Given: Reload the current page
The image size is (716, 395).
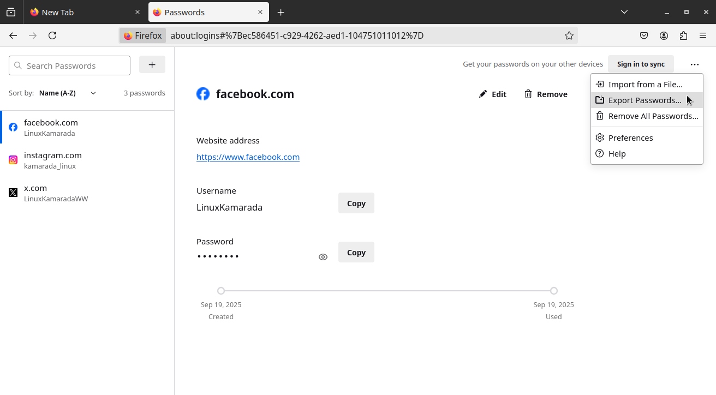Looking at the screenshot, I should pos(52,35).
